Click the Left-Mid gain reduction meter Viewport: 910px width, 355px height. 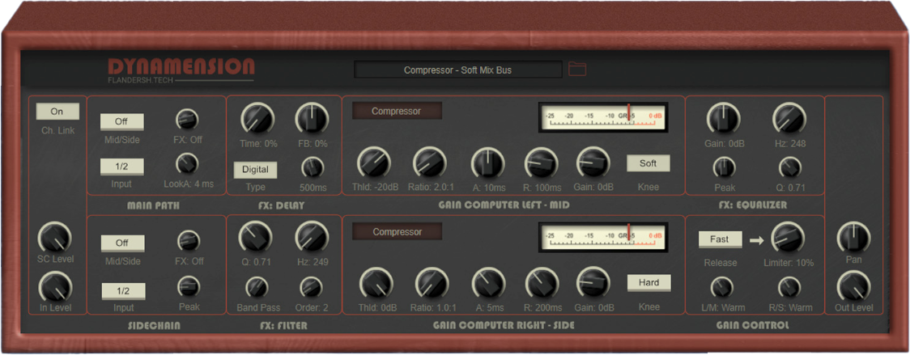603,118
